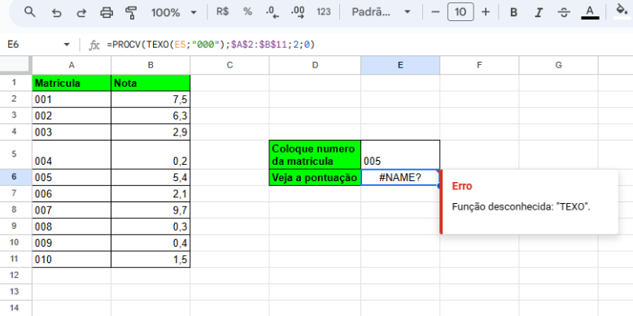Select the Veja a pontuação cell
Screen dimensions: 633x316
point(315,177)
